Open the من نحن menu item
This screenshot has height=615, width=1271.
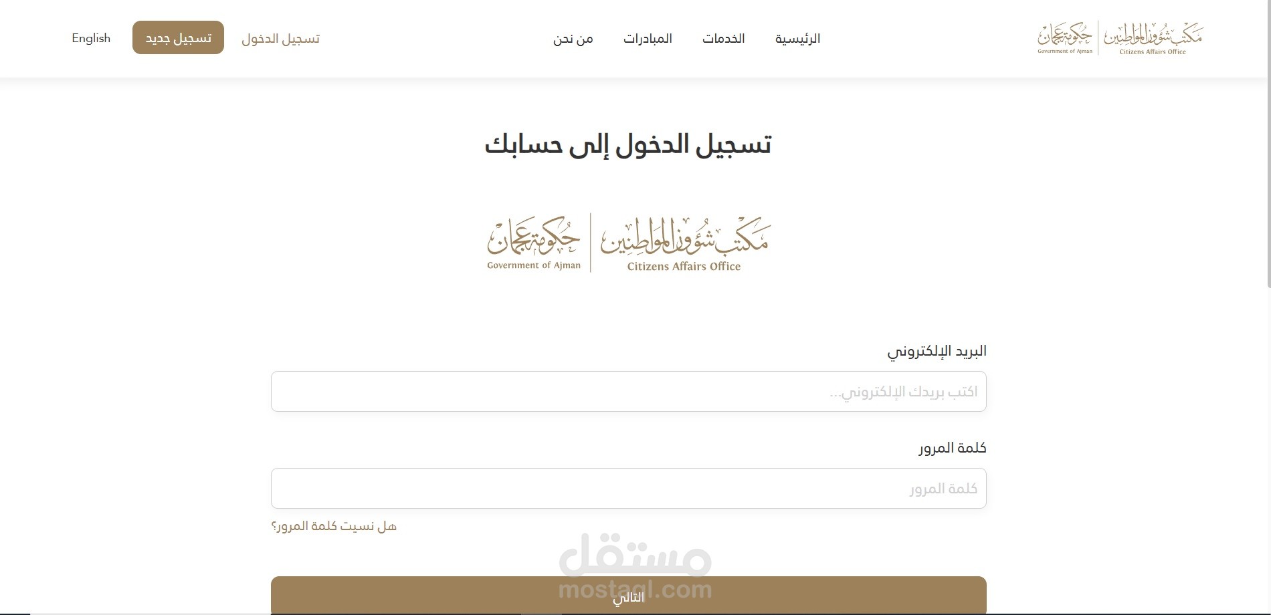(x=573, y=39)
